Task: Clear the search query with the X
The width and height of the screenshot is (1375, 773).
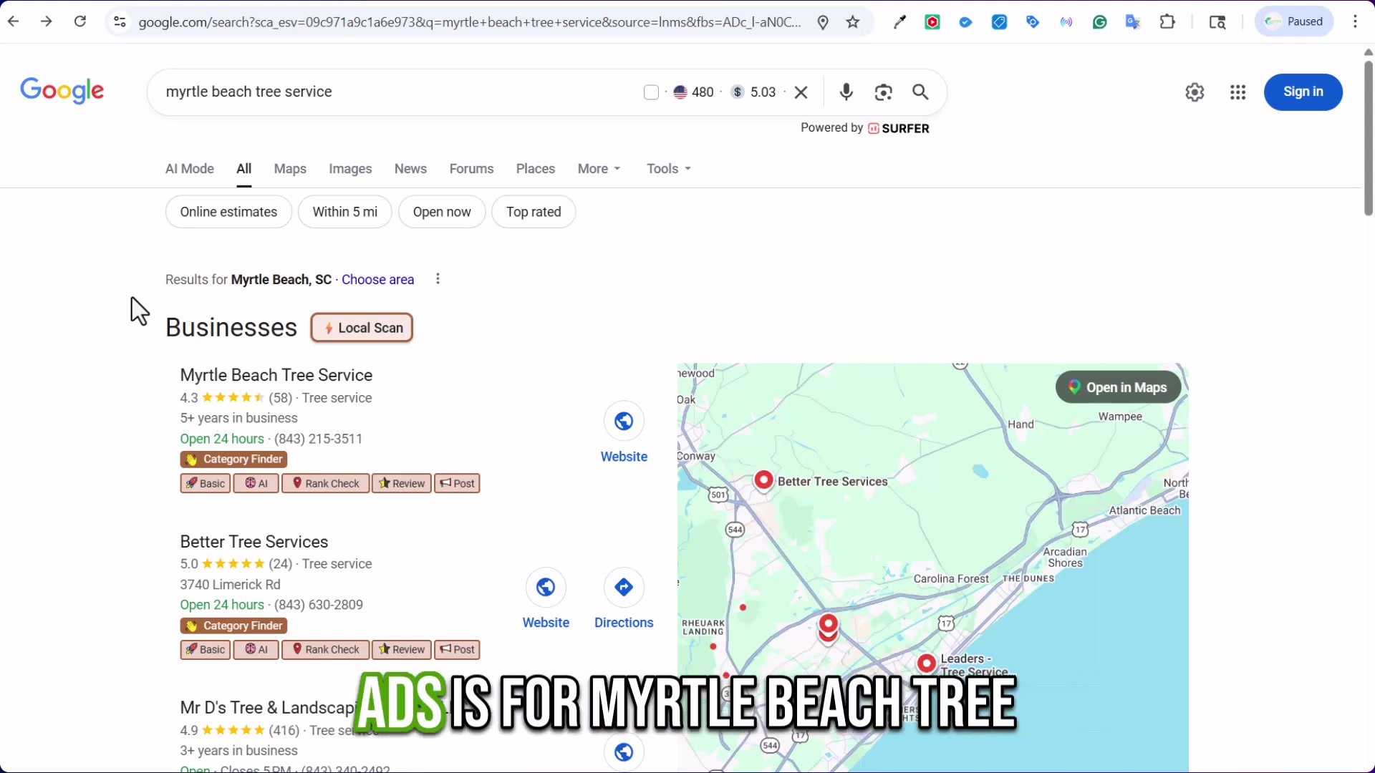Action: [x=801, y=92]
